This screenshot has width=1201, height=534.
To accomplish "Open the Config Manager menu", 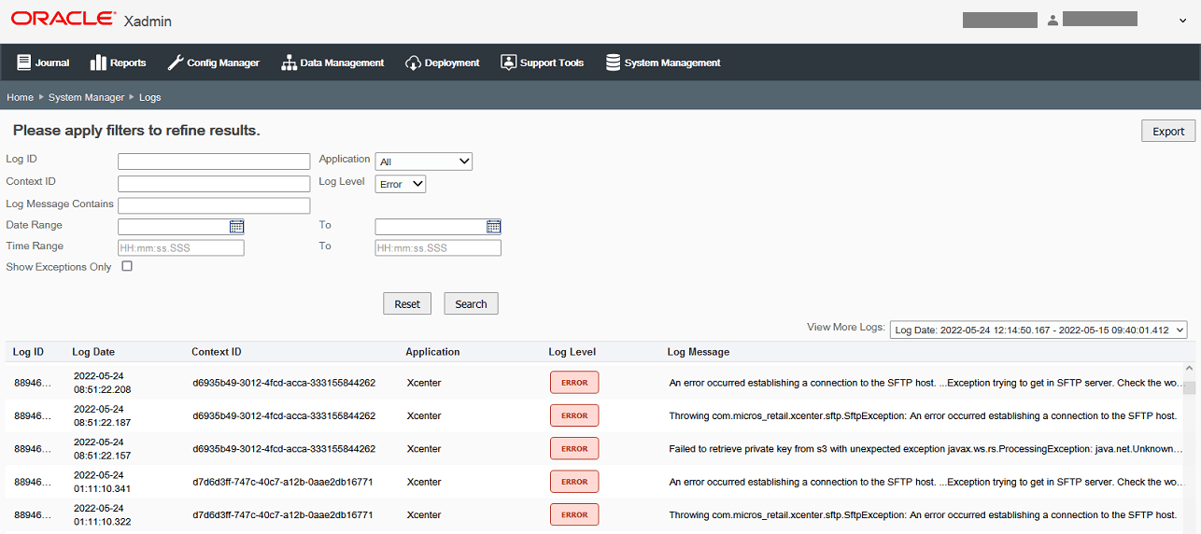I will coord(213,63).
